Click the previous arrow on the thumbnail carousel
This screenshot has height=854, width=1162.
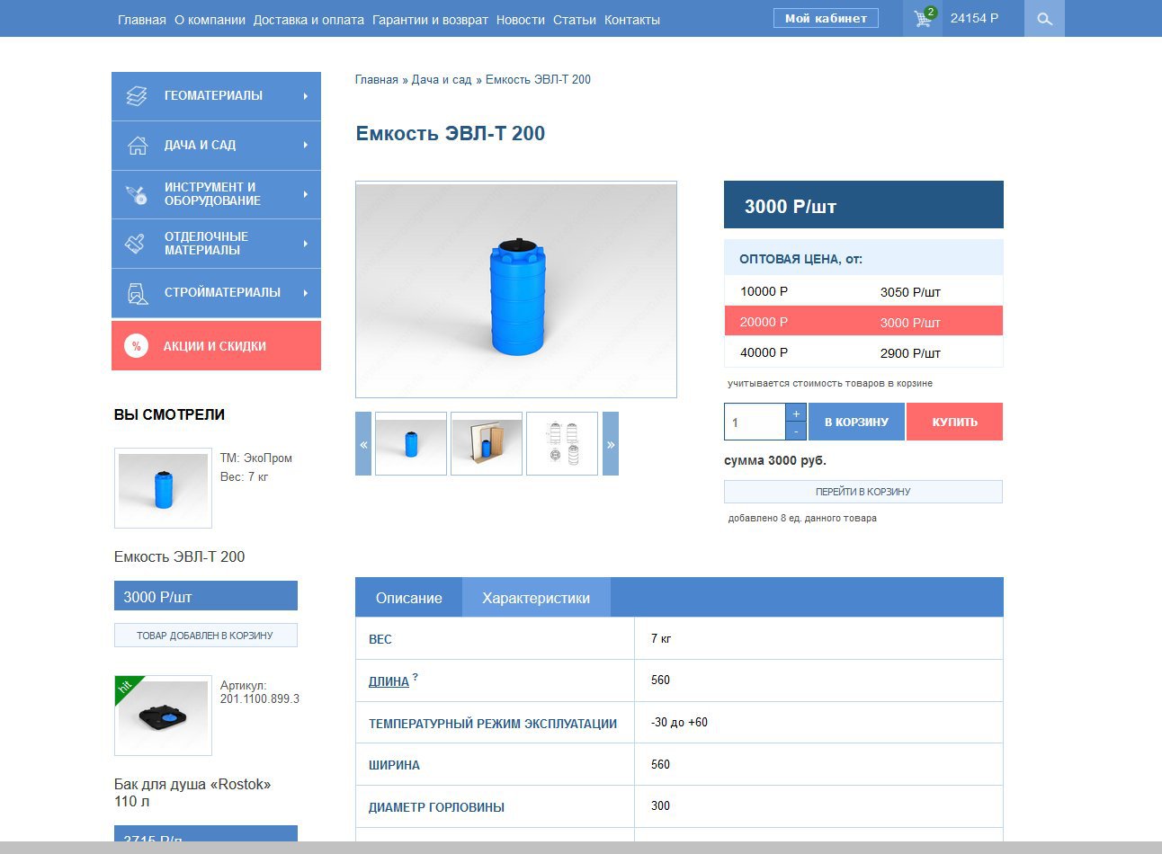point(363,443)
